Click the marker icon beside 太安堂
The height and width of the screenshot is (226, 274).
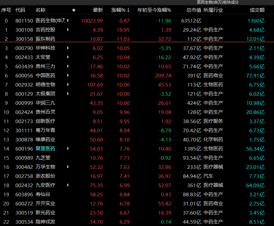(x=68, y=57)
